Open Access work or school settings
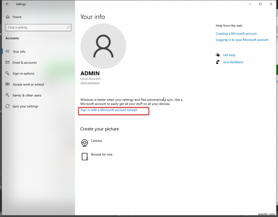 [x=29, y=84]
